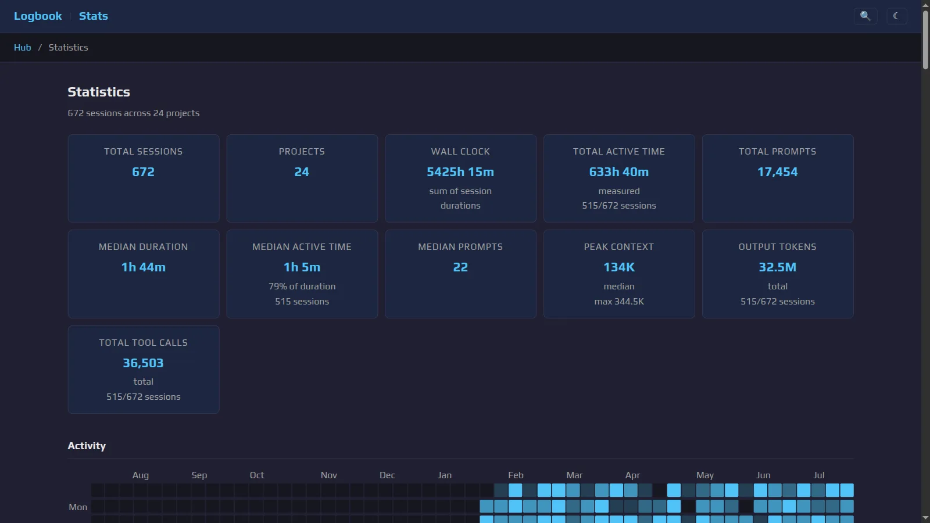Click the May month label
930x523 pixels.
click(x=705, y=475)
